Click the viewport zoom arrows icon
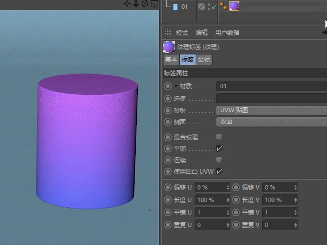Viewport: 327px width, 245px height. [x=136, y=4]
